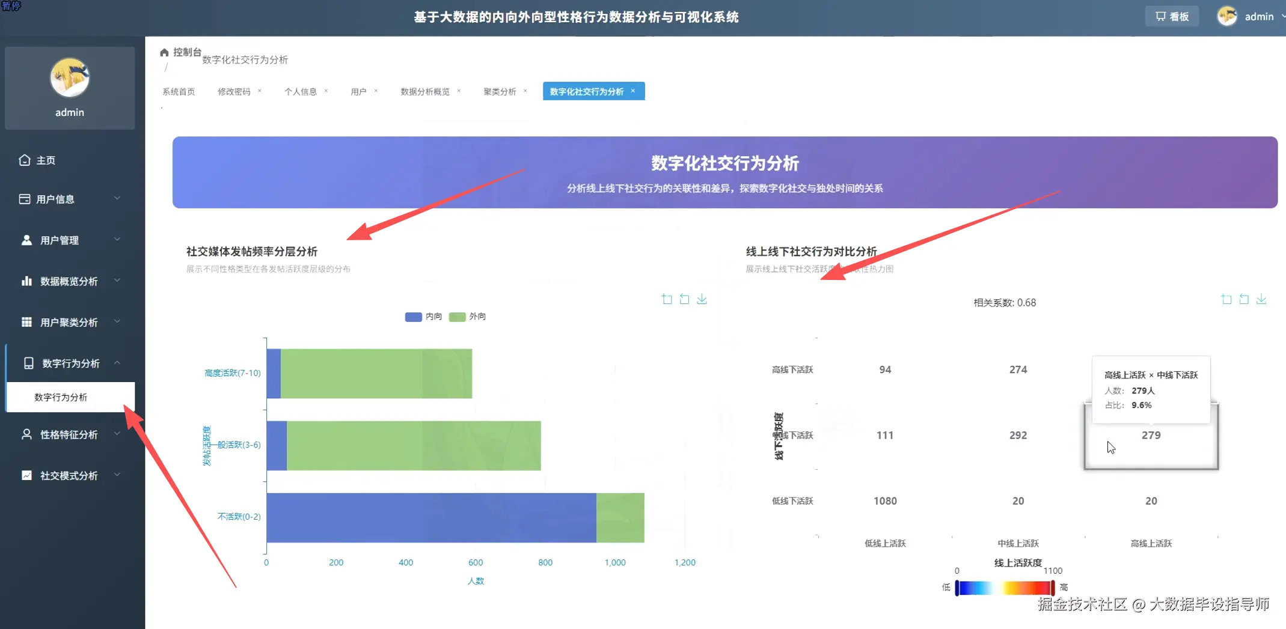
Task: Toggle the 内向 legend in the bar chart
Action: pos(423,317)
